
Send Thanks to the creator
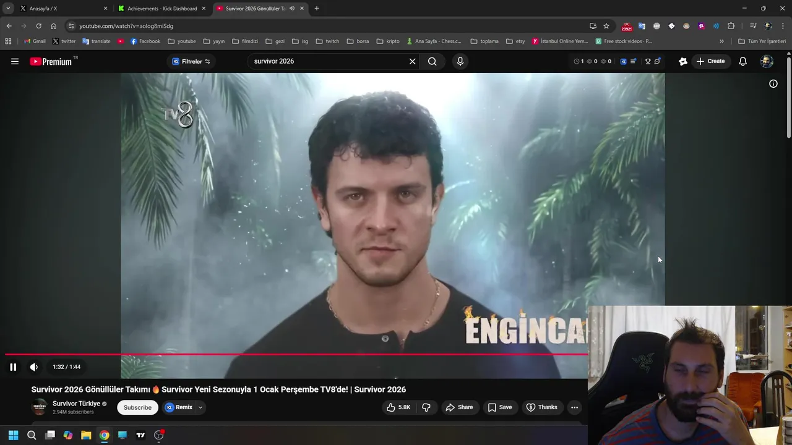point(541,407)
